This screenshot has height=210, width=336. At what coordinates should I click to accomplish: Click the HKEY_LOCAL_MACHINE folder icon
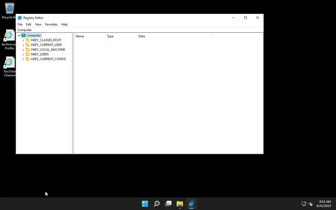point(28,50)
